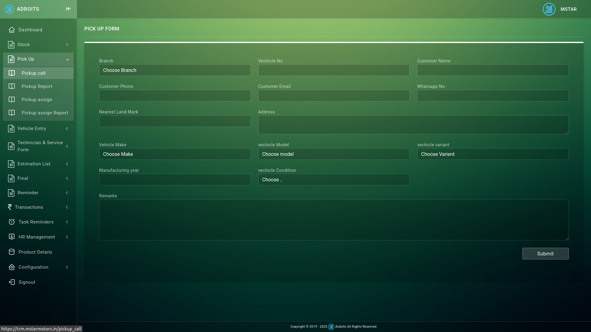Expand the Stock menu chevron
The image size is (591, 332).
pyautogui.click(x=67, y=45)
